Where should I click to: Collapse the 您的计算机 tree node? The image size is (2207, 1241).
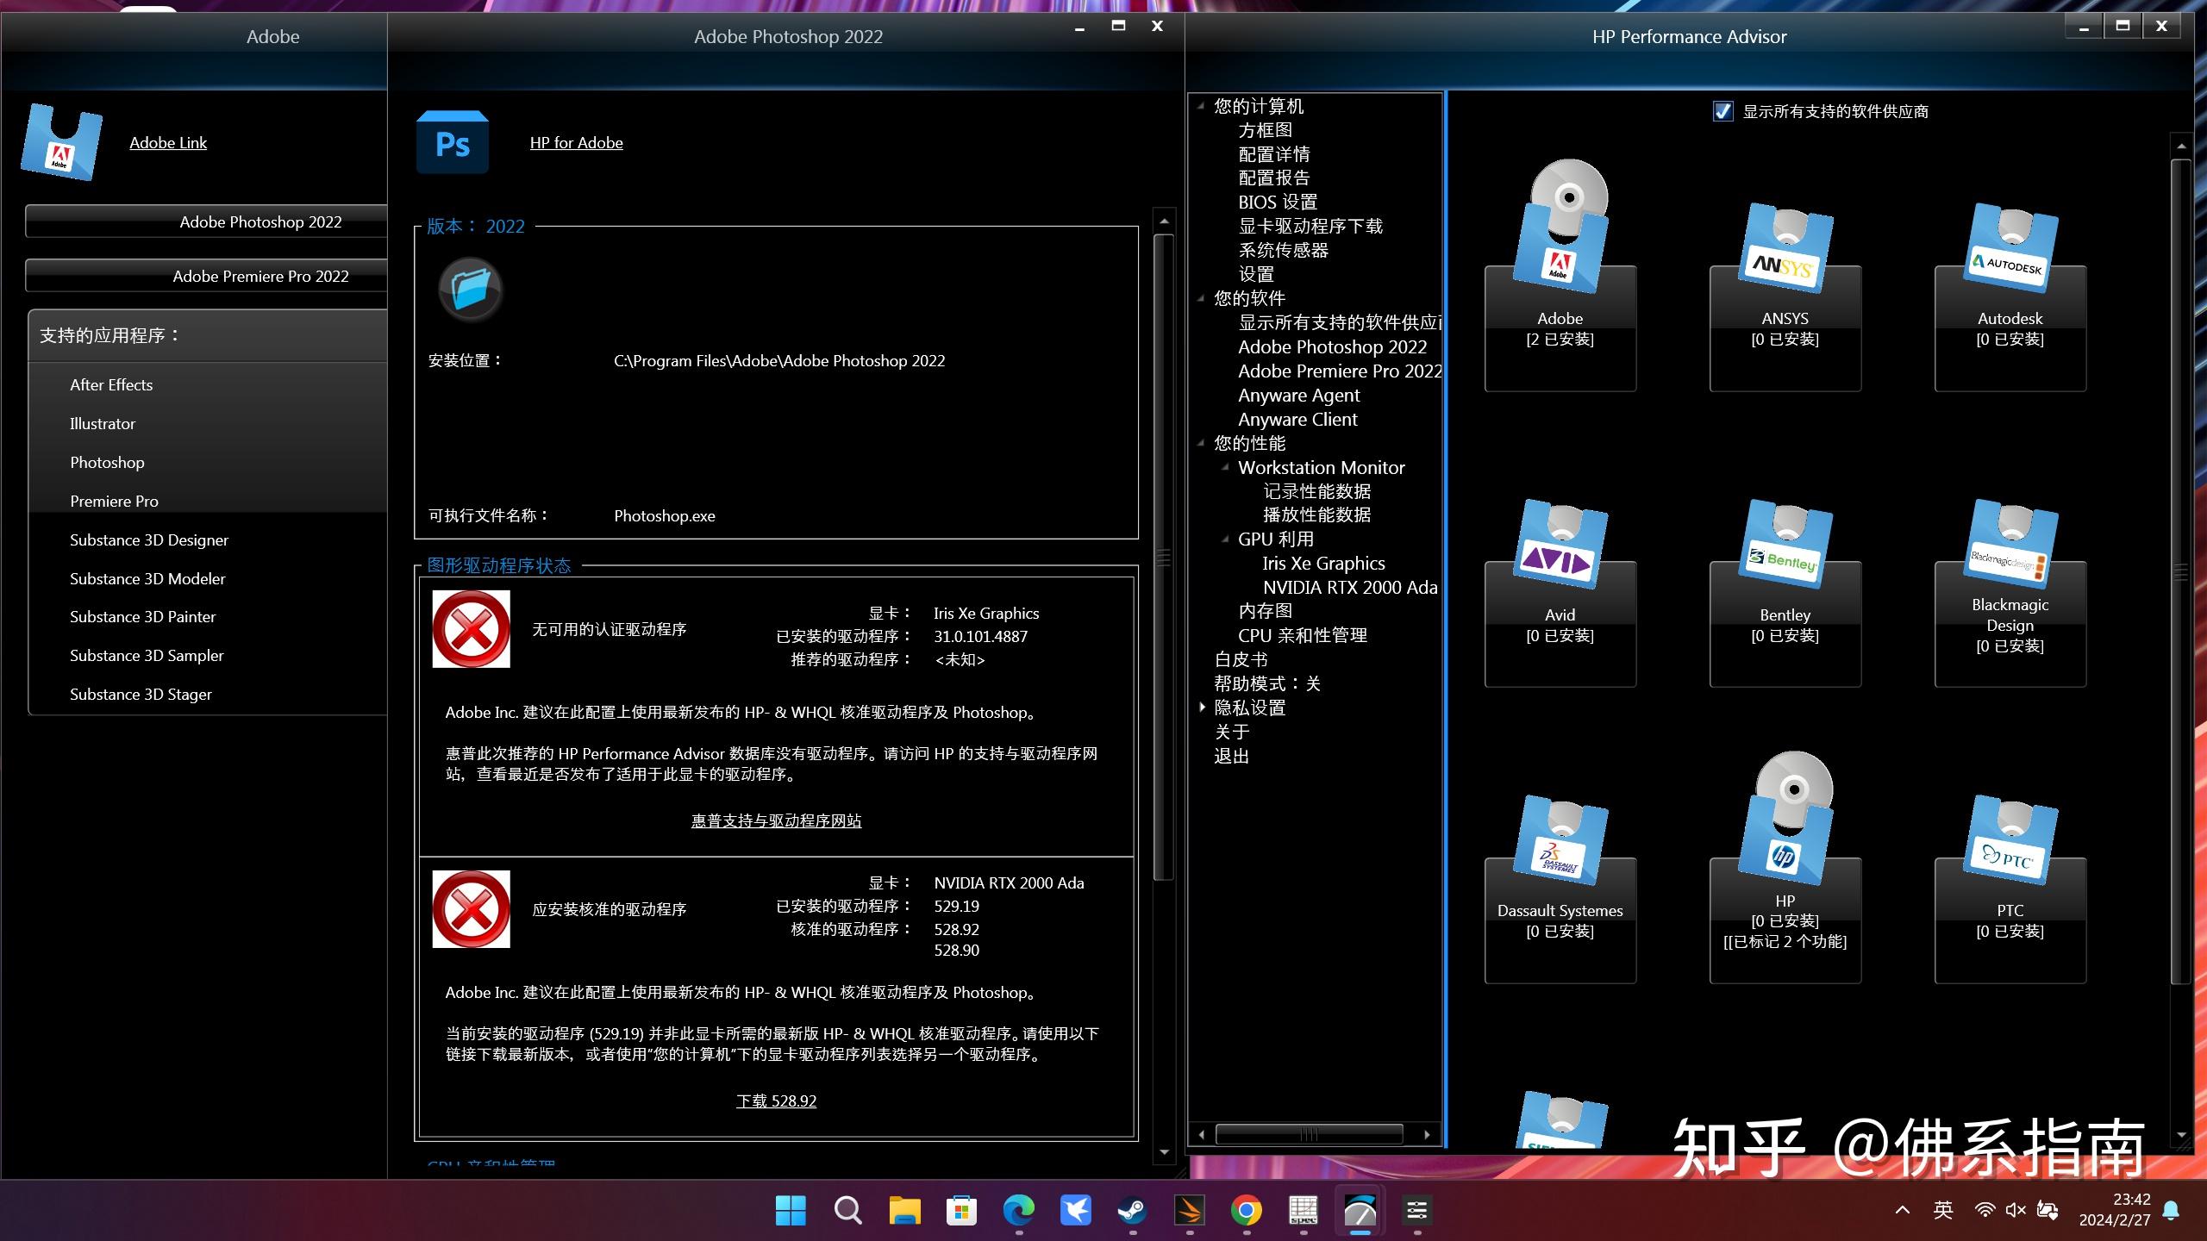point(1201,106)
